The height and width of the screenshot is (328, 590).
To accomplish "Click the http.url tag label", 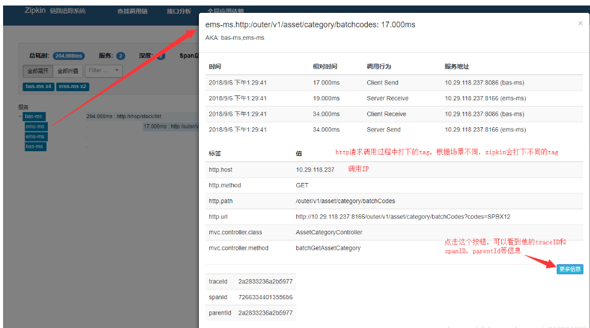I will click(x=218, y=217).
